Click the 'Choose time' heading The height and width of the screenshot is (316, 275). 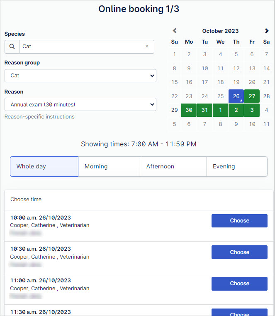click(x=26, y=200)
